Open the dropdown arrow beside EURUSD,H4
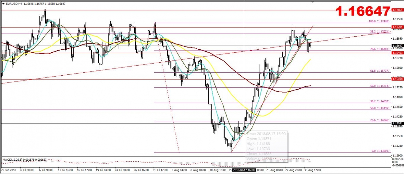 tap(3, 4)
